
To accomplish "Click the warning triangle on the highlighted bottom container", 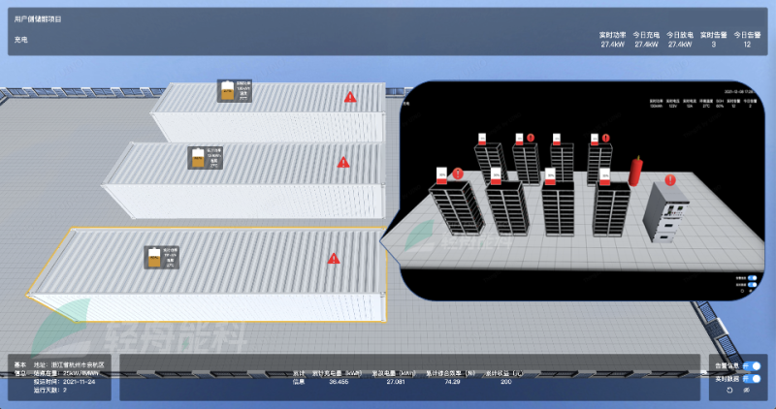I will (334, 258).
